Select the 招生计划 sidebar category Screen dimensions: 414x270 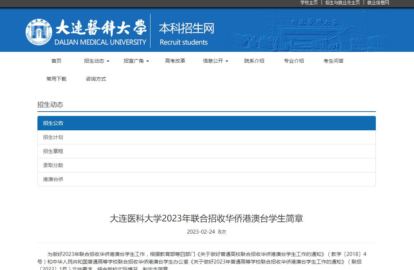coord(207,137)
